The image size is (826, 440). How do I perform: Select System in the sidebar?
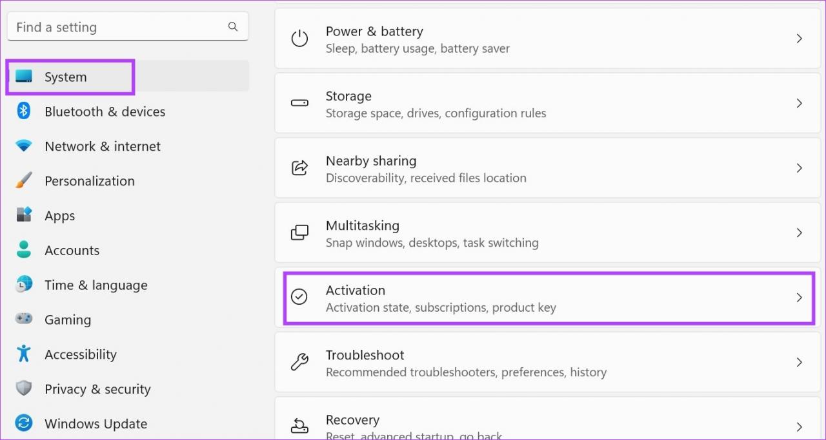pos(65,77)
